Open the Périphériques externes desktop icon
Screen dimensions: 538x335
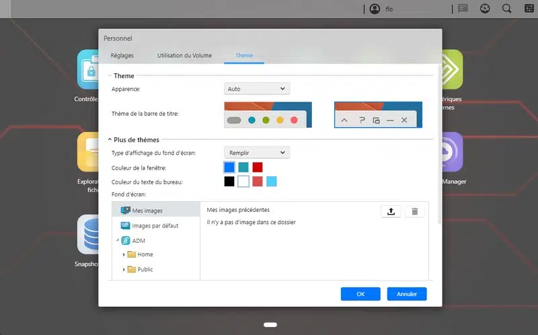[x=453, y=69]
